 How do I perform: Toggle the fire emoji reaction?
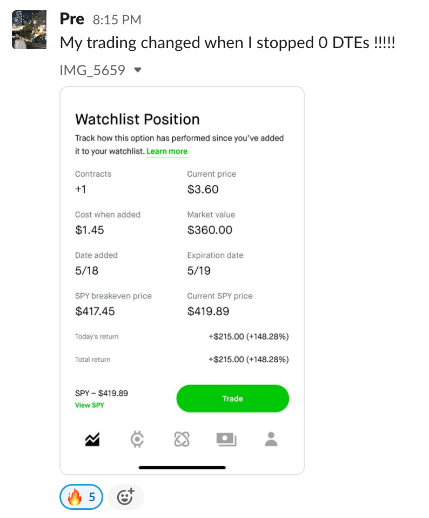81,497
